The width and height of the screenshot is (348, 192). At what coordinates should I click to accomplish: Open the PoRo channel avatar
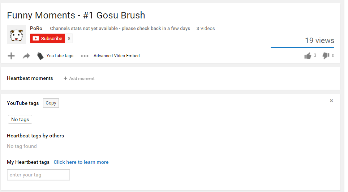16,34
